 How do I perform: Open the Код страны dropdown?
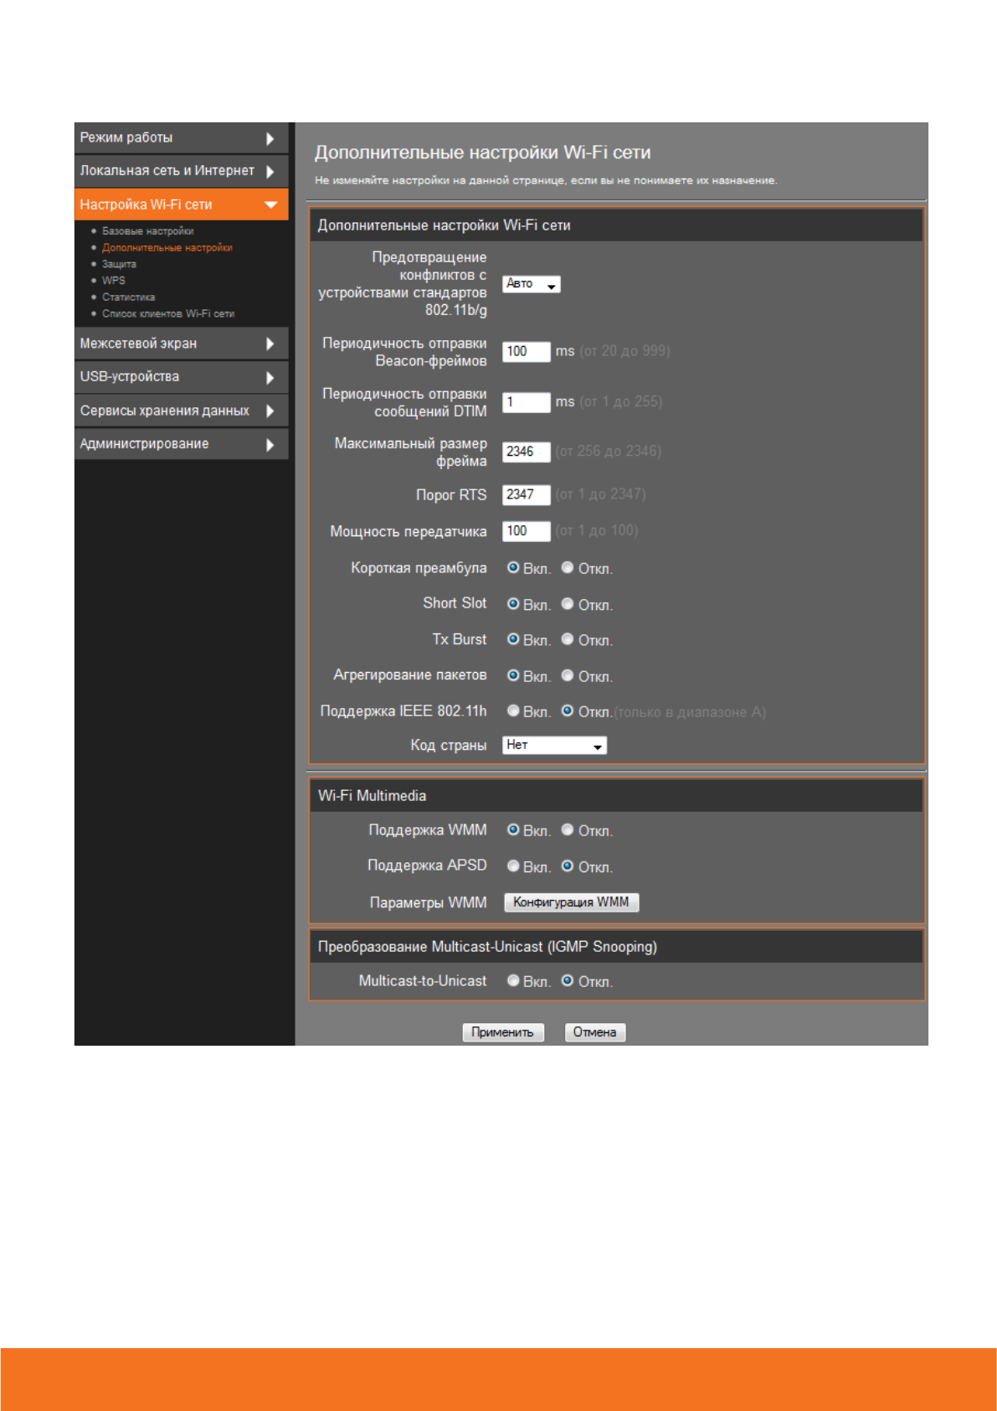click(554, 745)
